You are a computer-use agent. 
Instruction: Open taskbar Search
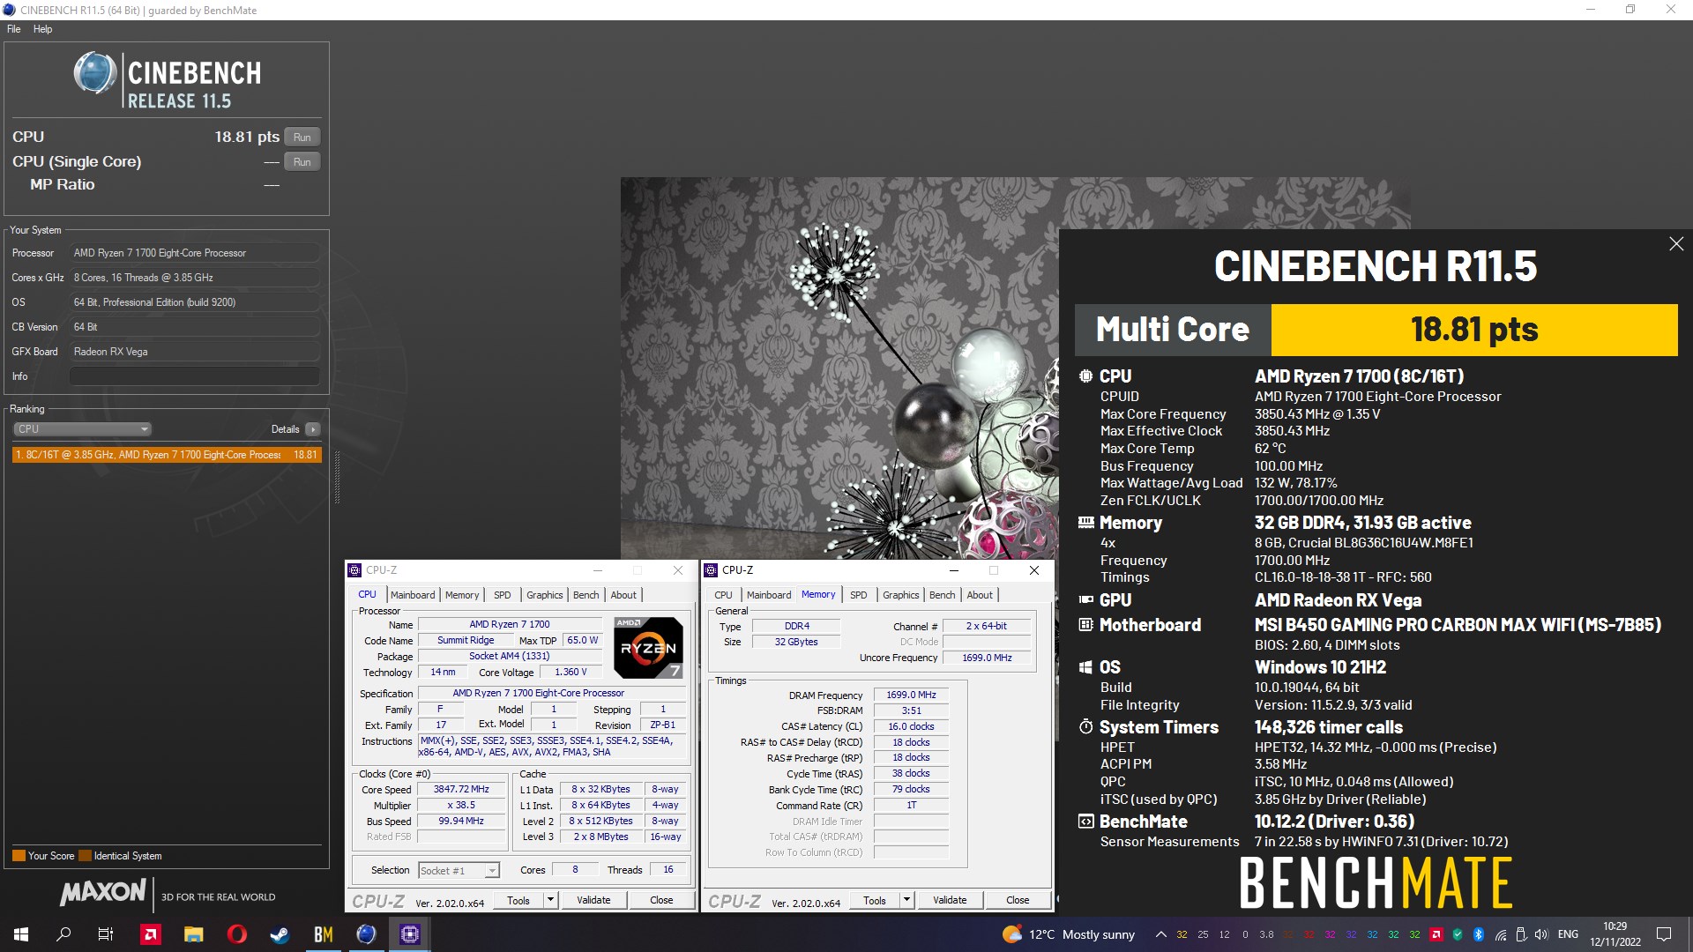pos(63,934)
